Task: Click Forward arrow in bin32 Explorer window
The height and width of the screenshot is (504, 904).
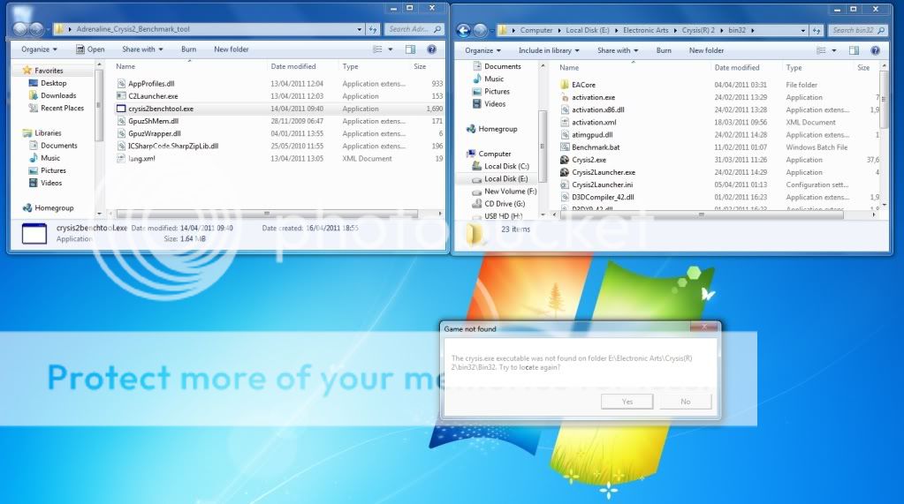Action: coord(480,30)
